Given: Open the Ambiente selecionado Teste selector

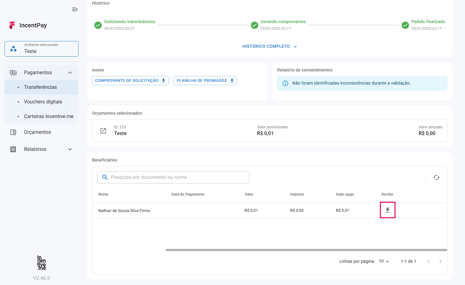Looking at the screenshot, I should [41, 49].
